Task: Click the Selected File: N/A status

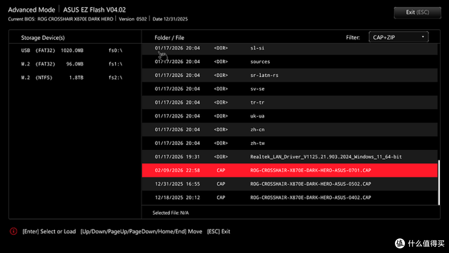Action: pos(171,213)
